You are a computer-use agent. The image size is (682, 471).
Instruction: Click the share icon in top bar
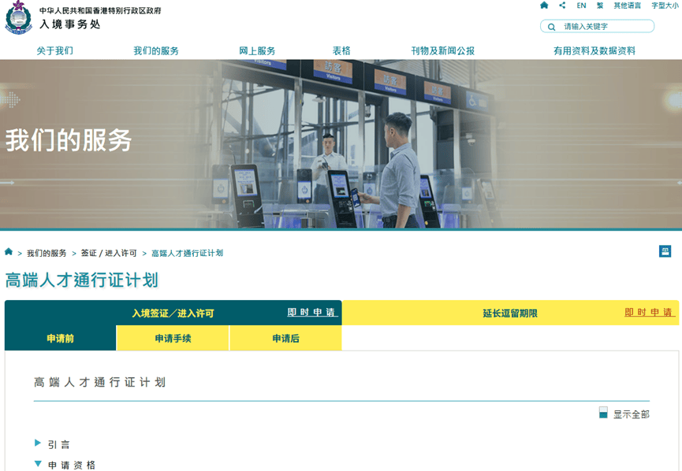click(562, 6)
